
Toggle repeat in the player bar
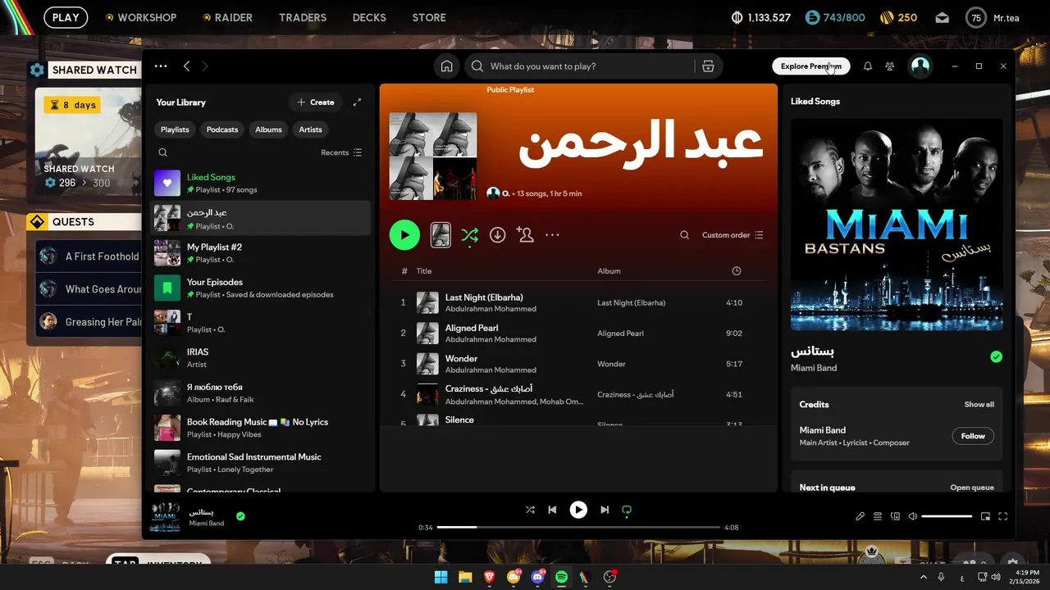(627, 510)
